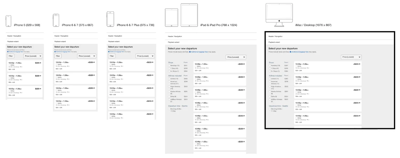
Task: Select Playback wizard bar in iPad layout
Action: 211,42
